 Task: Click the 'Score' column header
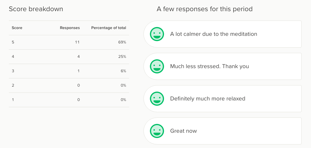[x=17, y=28]
